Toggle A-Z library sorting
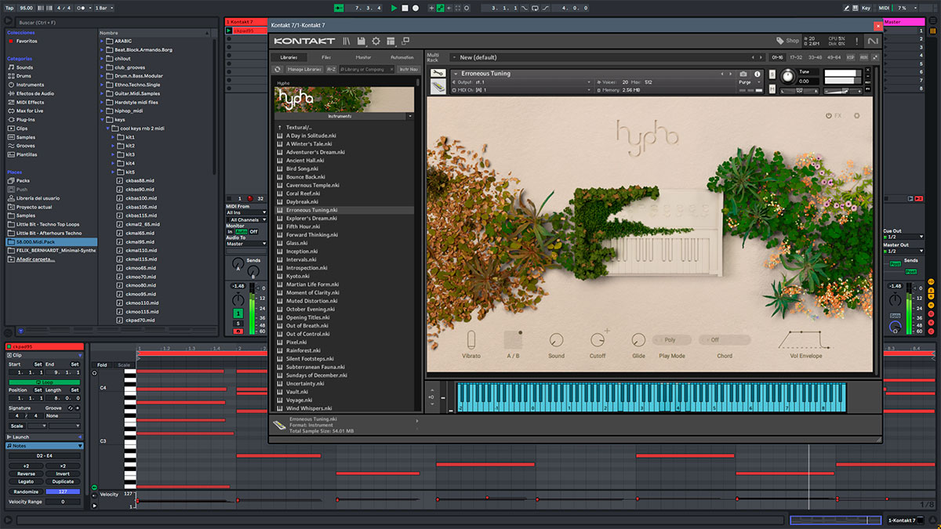The width and height of the screenshot is (941, 529). tap(331, 69)
